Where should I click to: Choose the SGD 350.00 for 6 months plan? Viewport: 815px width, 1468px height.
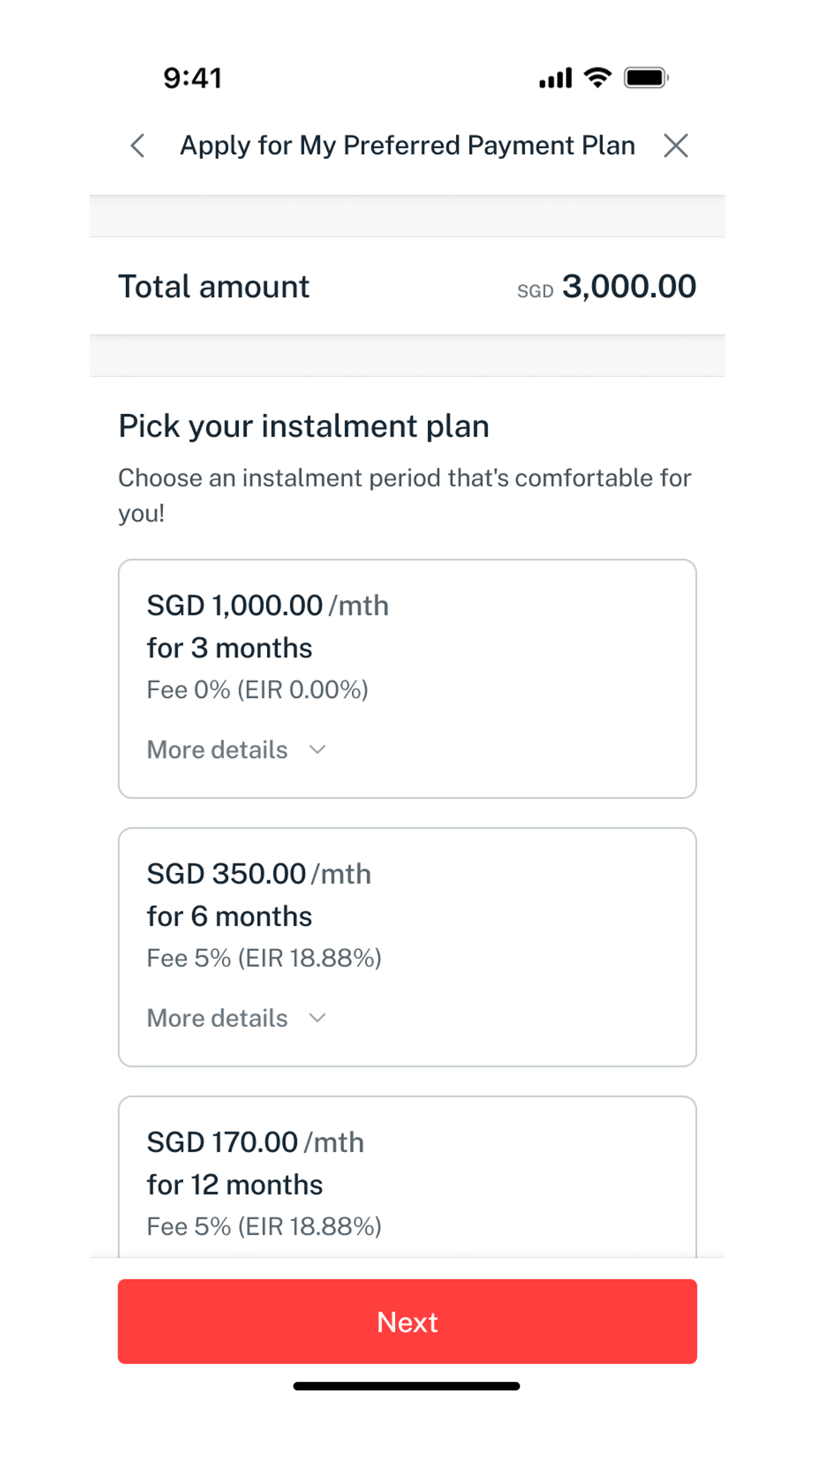(x=407, y=915)
